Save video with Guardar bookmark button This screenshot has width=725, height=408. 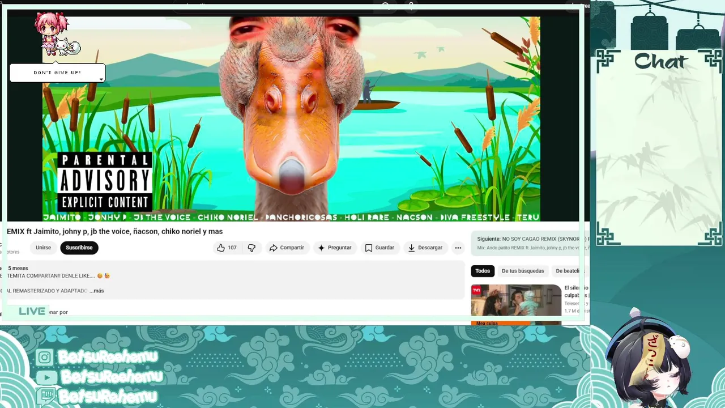[379, 248]
